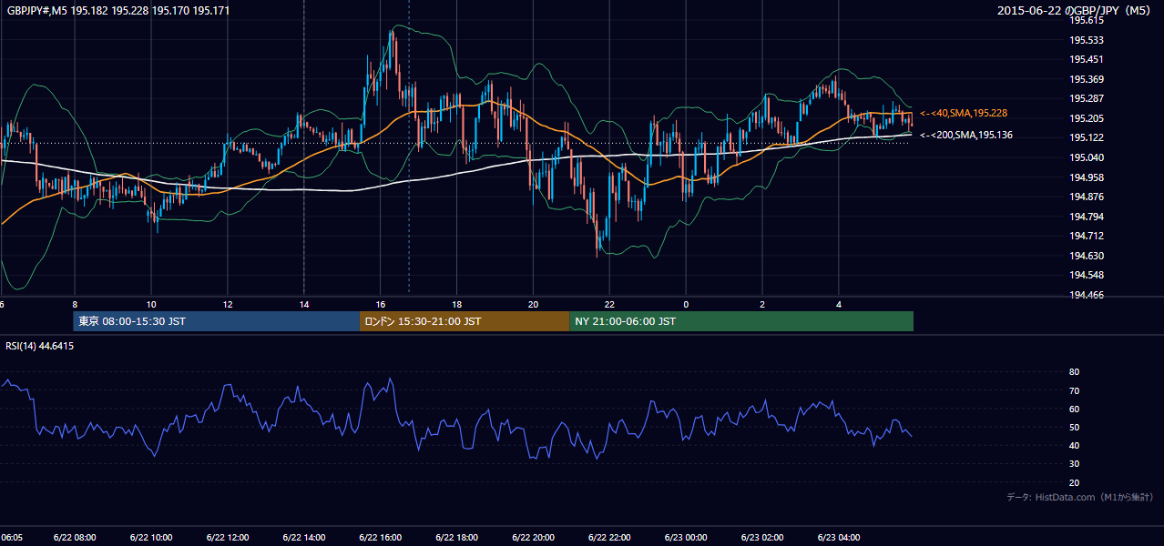Click hour 12 on price chart time axis
The width and height of the screenshot is (1164, 546).
point(227,304)
